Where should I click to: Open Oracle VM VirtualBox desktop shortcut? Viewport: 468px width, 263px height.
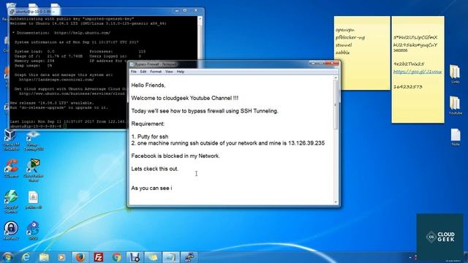click(x=11, y=140)
